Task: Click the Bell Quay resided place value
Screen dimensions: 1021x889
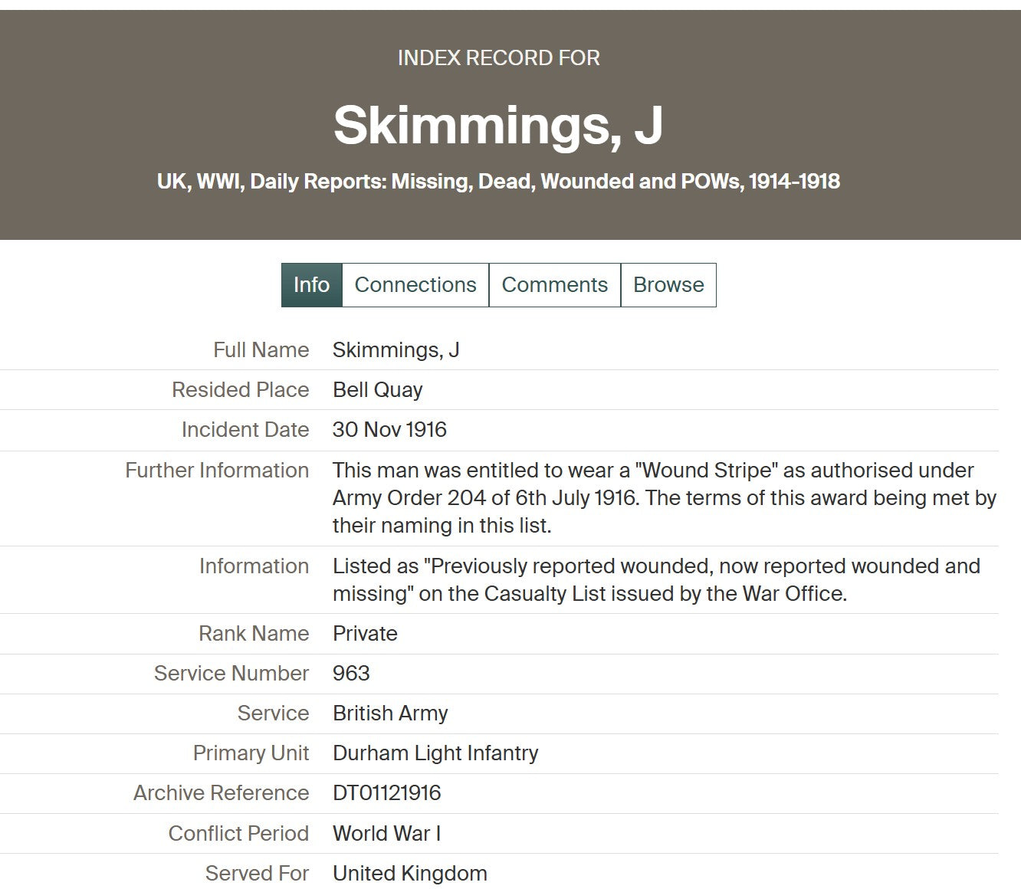Action: (377, 390)
